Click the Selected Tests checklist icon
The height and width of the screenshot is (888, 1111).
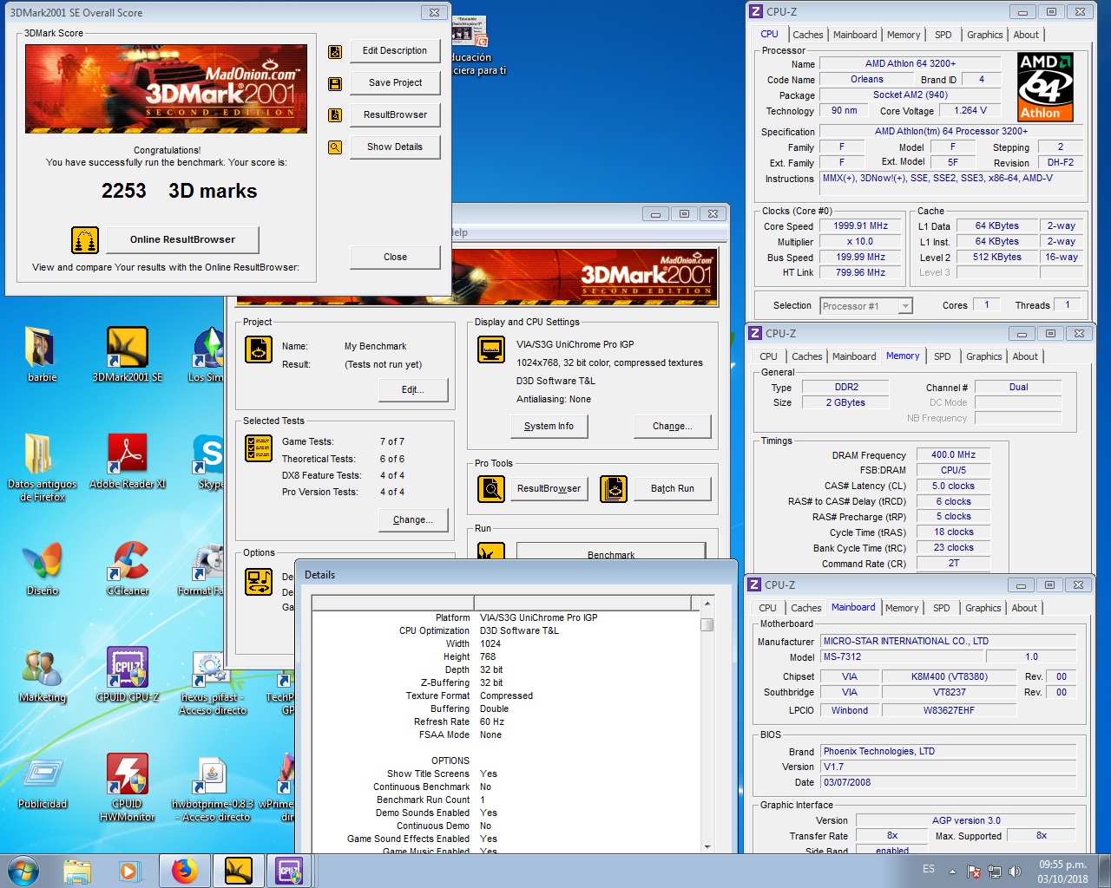click(259, 448)
